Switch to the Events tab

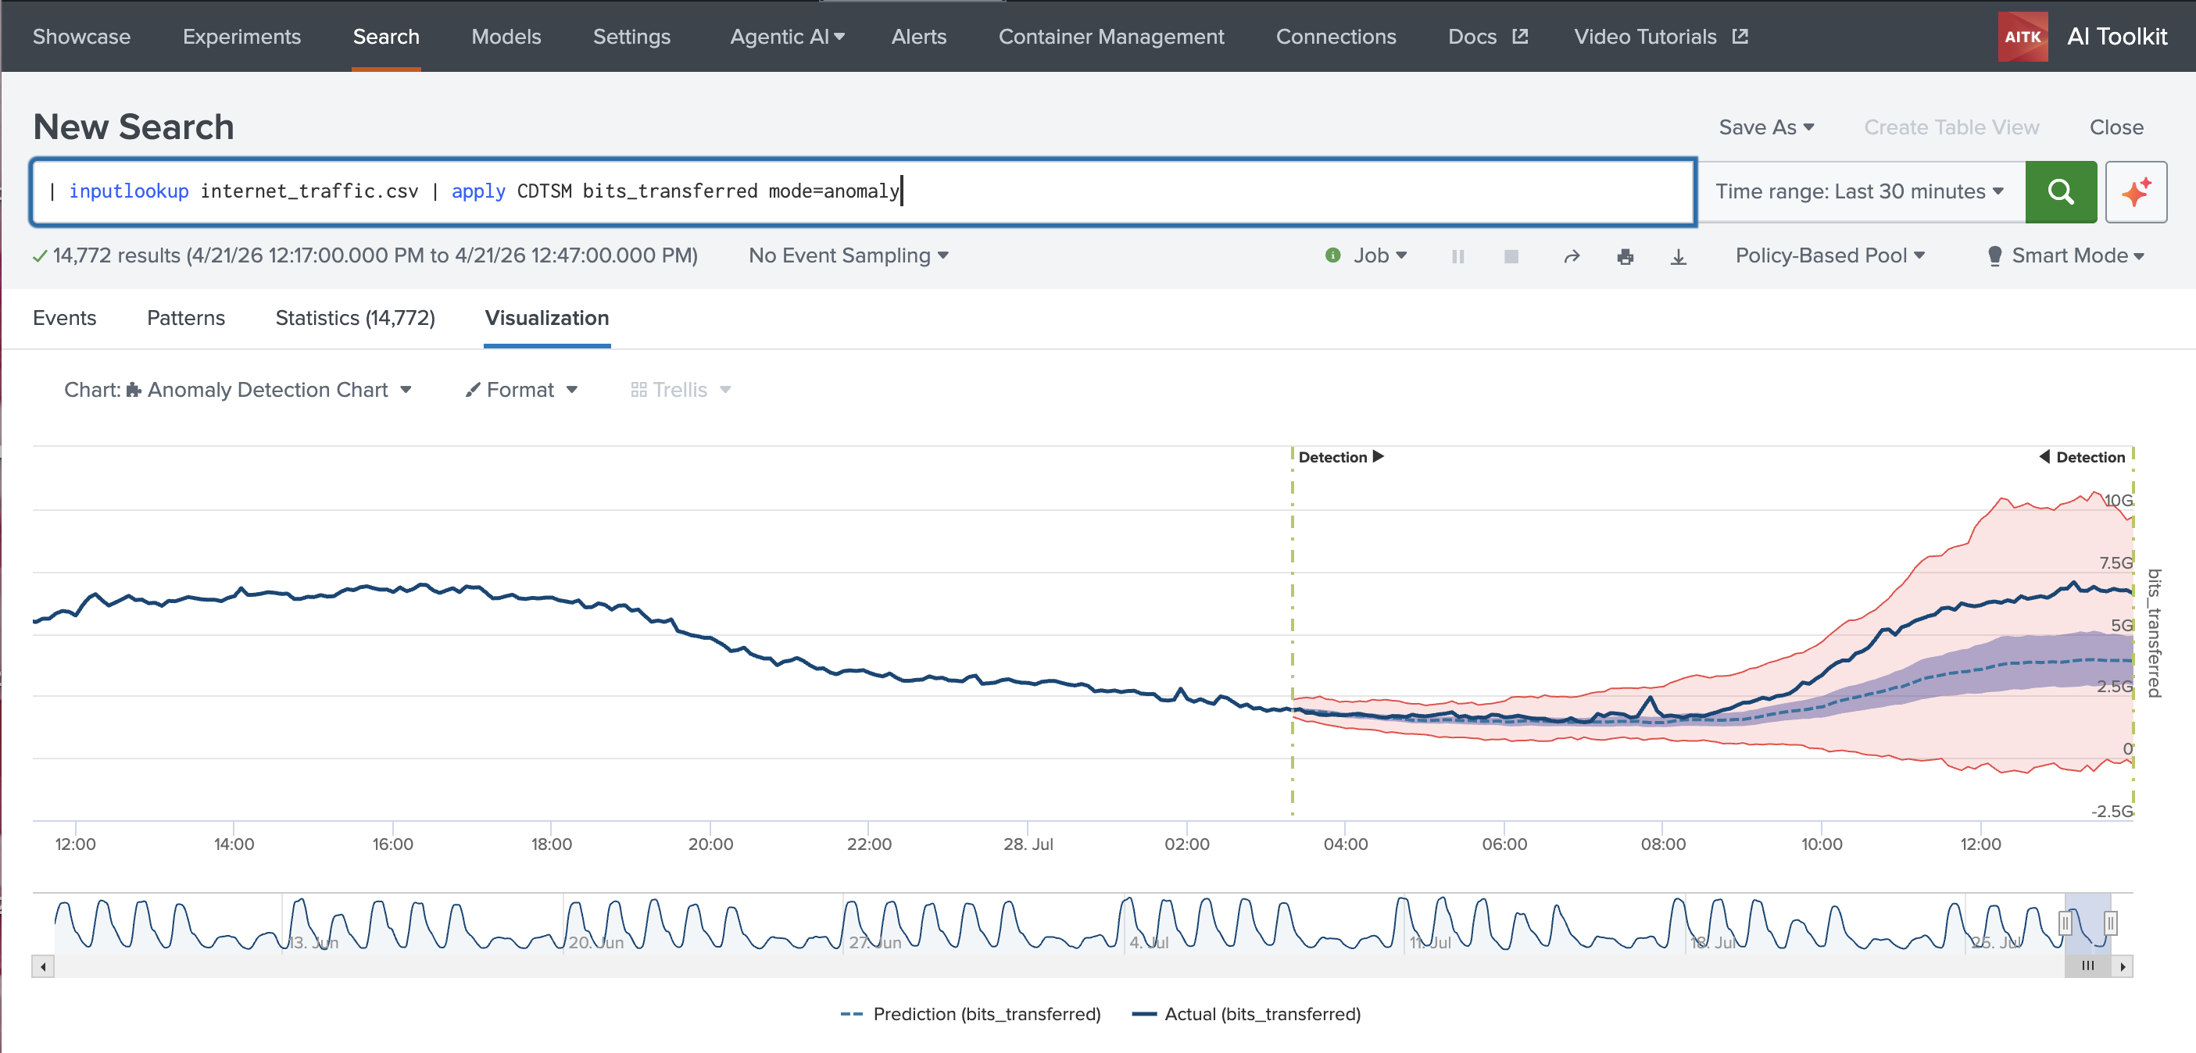tap(65, 318)
